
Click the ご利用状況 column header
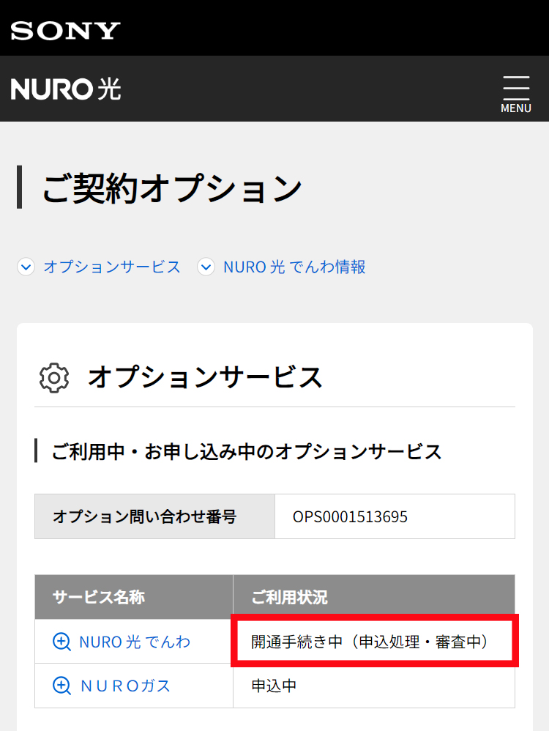[x=374, y=597]
